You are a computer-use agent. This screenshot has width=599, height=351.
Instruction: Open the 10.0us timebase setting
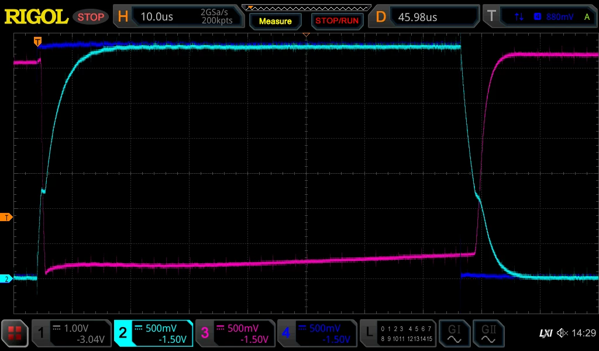[x=157, y=17]
